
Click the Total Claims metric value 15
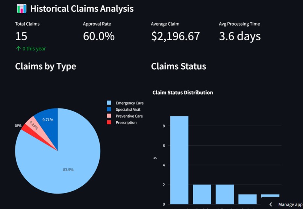coord(21,36)
